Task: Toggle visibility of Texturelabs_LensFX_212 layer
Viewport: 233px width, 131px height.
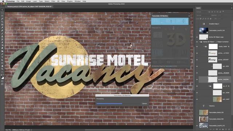Action: point(197,126)
